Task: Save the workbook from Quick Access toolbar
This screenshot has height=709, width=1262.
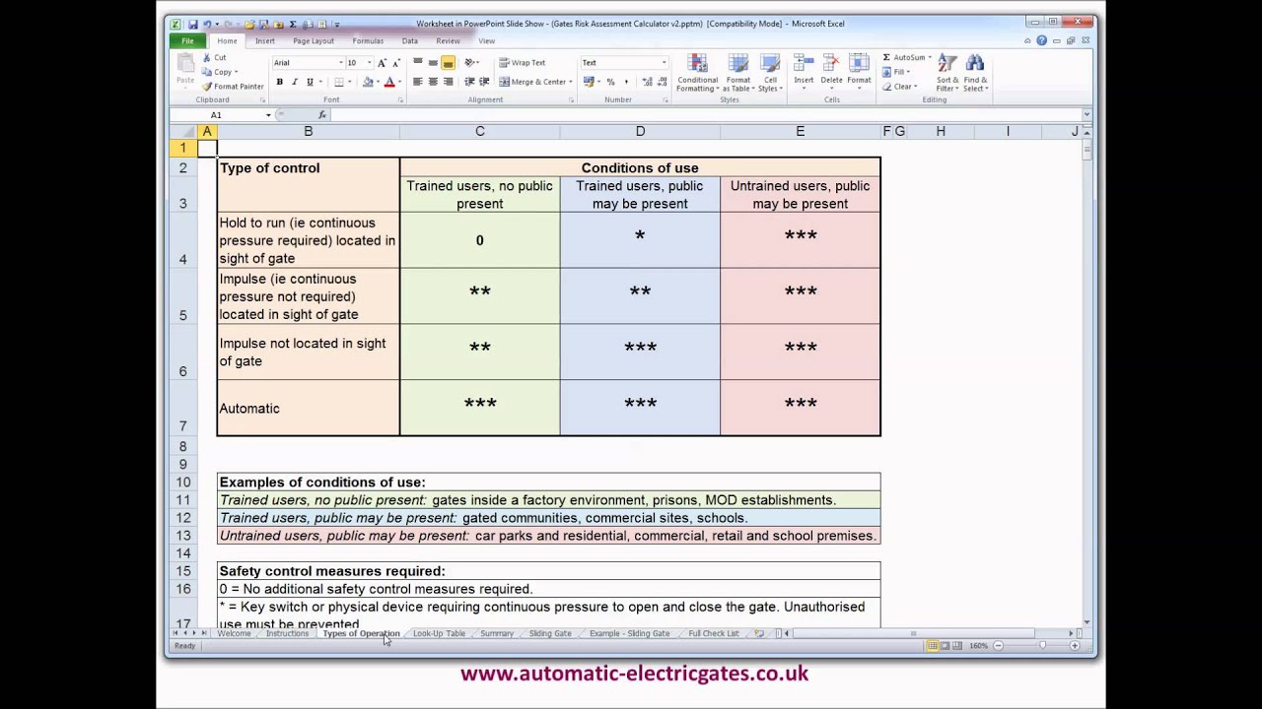Action: [192, 24]
